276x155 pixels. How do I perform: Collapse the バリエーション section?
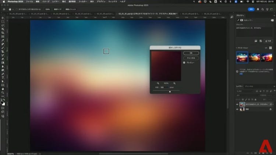[236, 48]
